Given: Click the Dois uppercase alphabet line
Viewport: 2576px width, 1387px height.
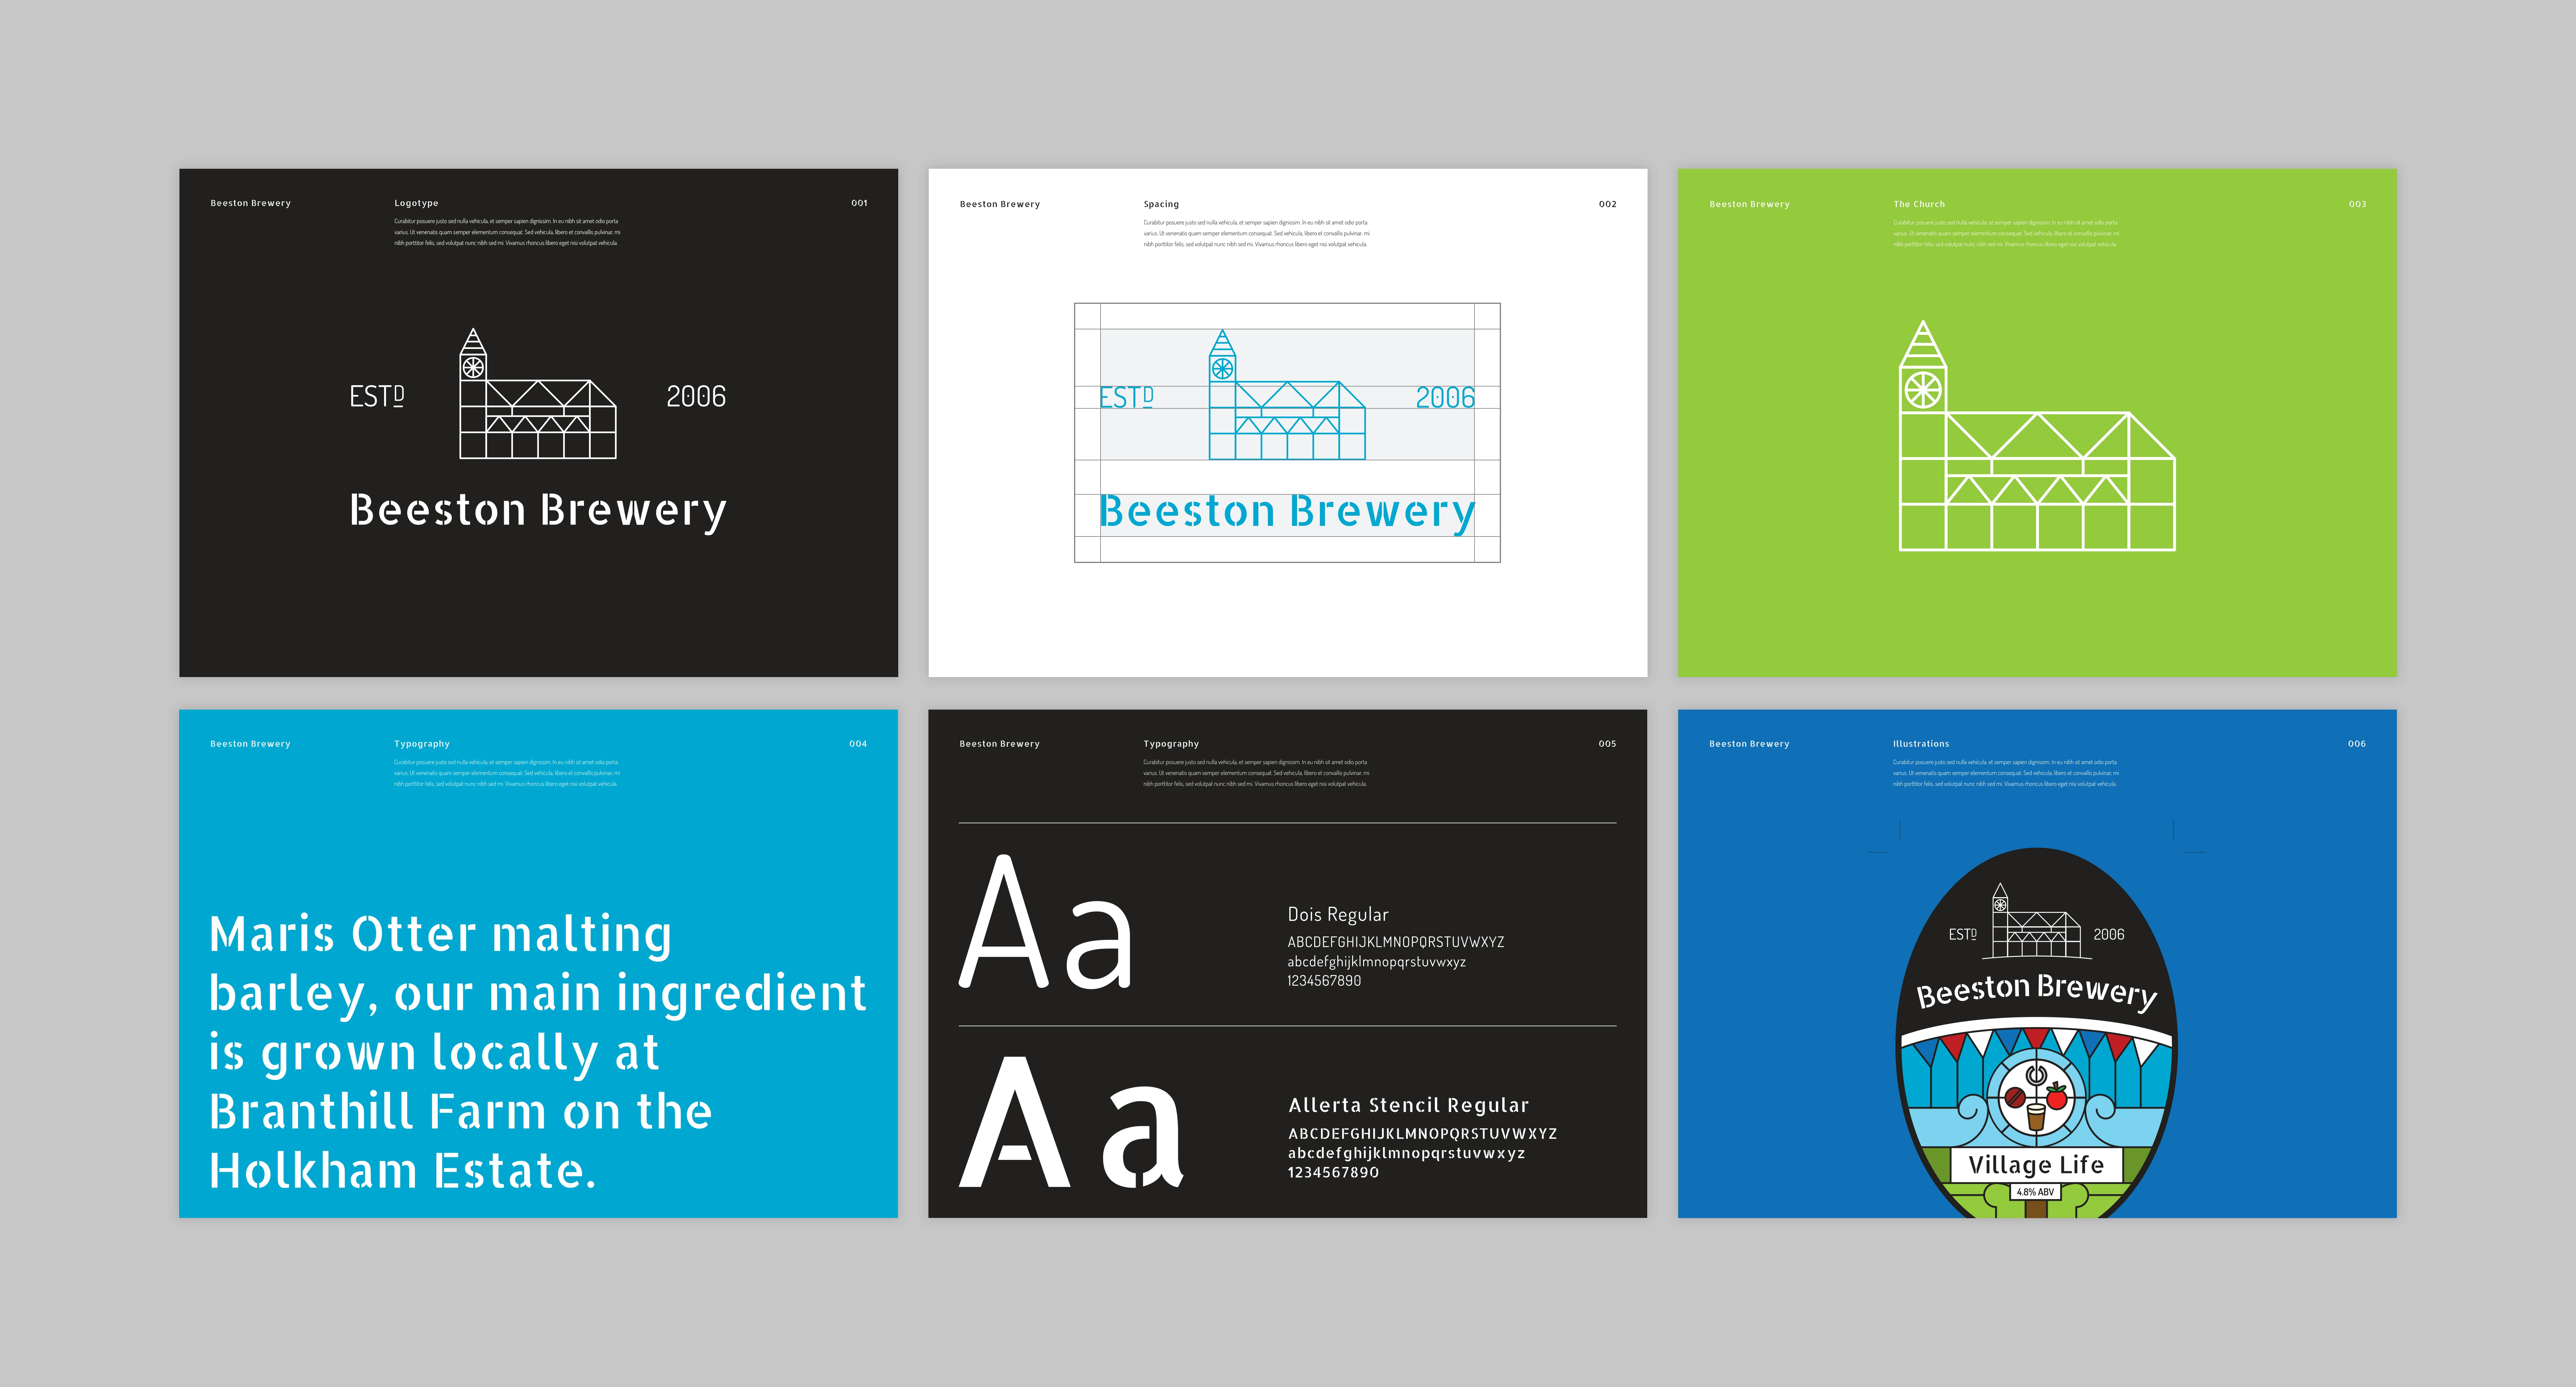Looking at the screenshot, I should point(1396,942).
